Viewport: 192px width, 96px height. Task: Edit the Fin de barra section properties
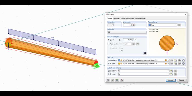click(x=179, y=64)
